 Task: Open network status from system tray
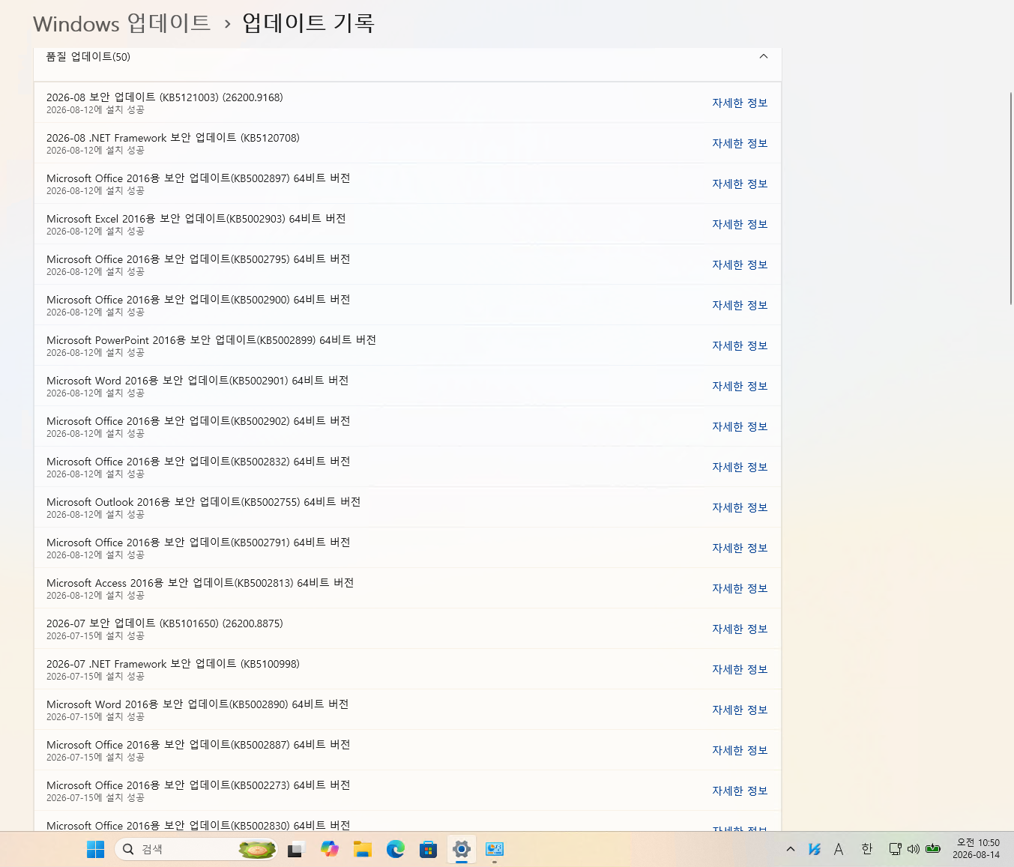pyautogui.click(x=895, y=849)
